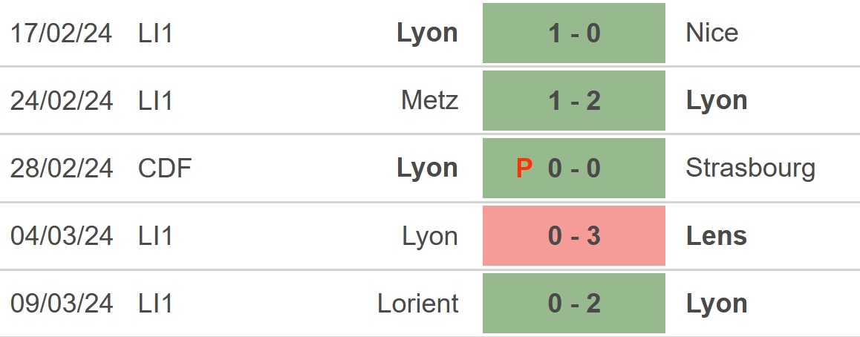Click Lyon in the 24/02/24 row
Image resolution: width=860 pixels, height=337 pixels.
pos(717,102)
